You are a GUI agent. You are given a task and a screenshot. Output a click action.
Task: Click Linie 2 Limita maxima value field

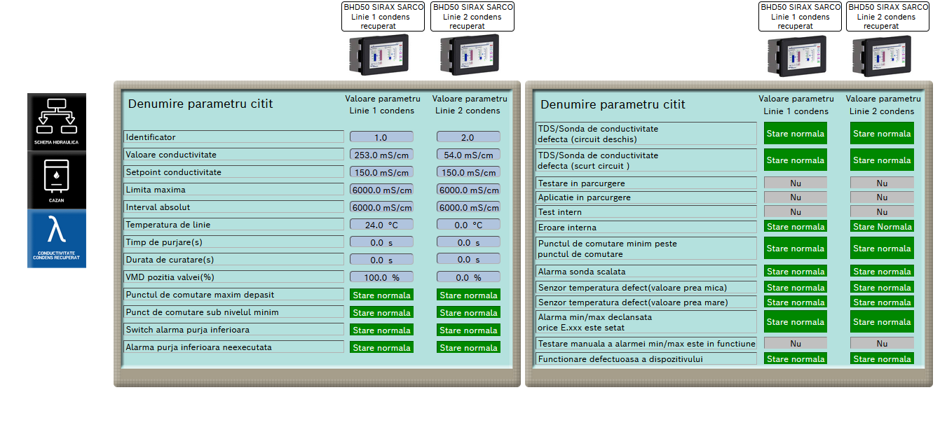click(468, 190)
